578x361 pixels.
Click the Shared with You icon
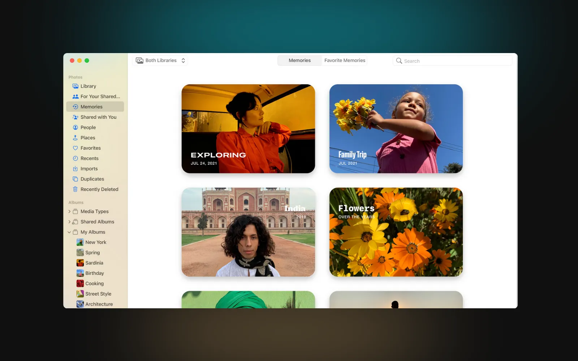pyautogui.click(x=75, y=117)
